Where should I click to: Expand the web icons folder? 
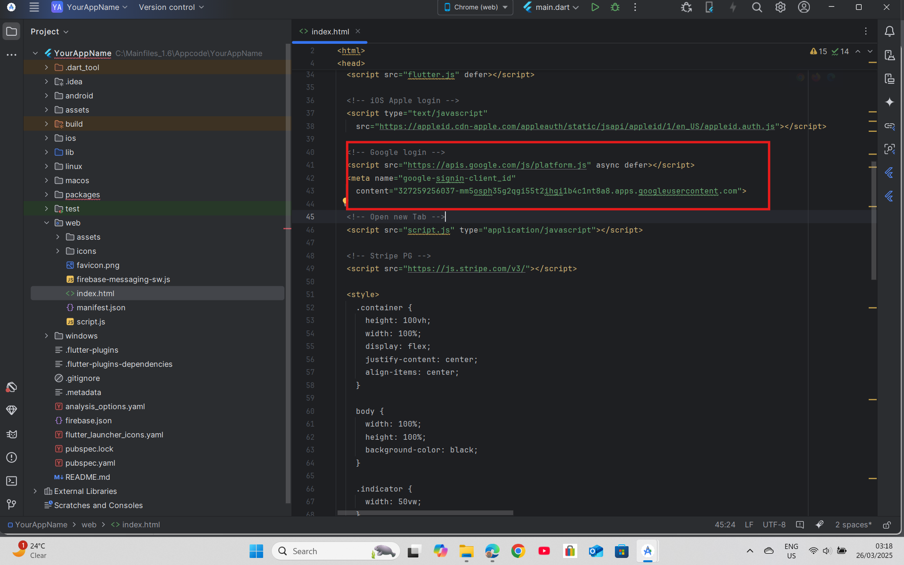pyautogui.click(x=57, y=251)
